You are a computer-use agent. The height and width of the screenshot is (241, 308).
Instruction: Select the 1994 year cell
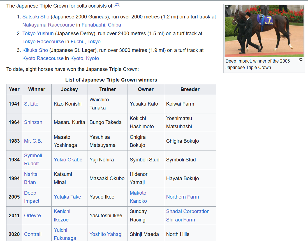tap(14, 178)
